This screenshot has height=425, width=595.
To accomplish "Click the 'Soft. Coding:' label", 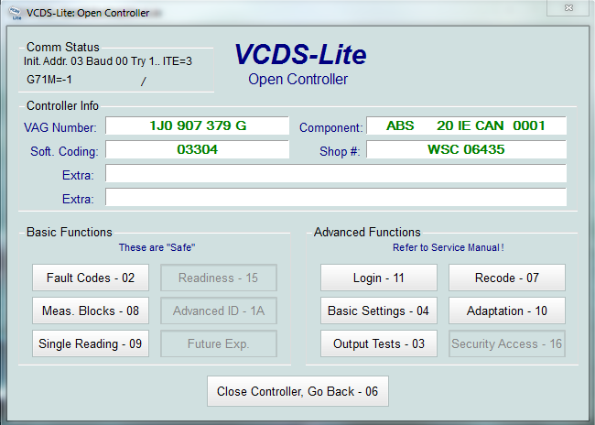I will coord(64,151).
